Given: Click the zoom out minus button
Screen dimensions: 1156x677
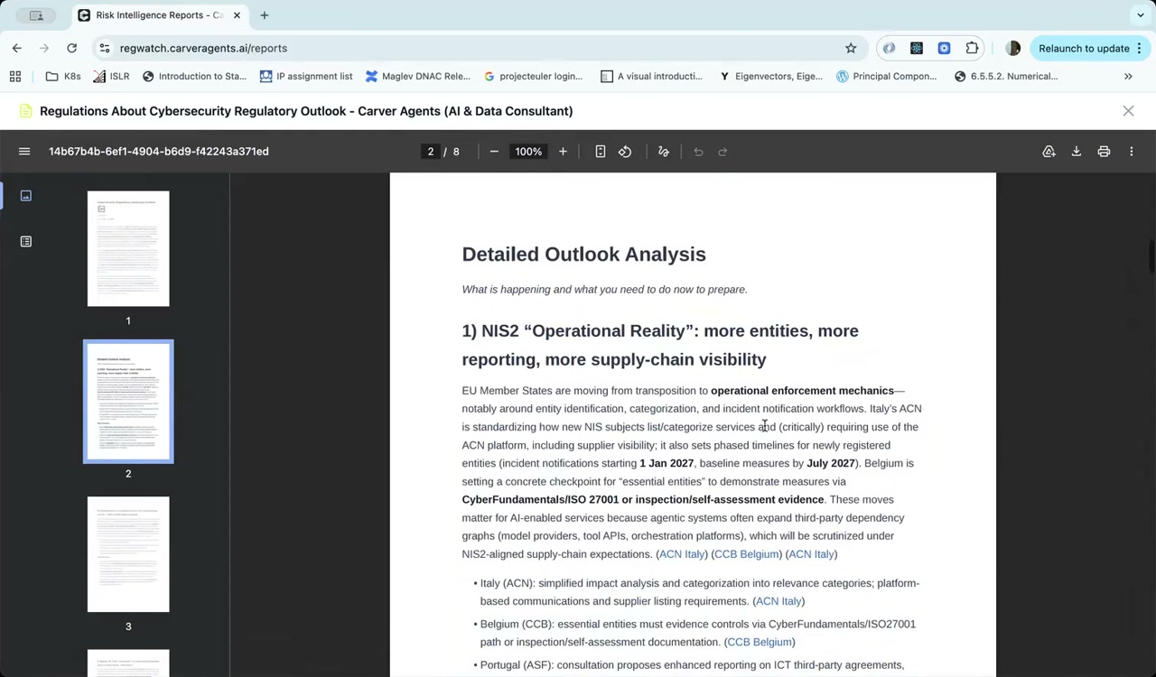Looking at the screenshot, I should pos(494,152).
